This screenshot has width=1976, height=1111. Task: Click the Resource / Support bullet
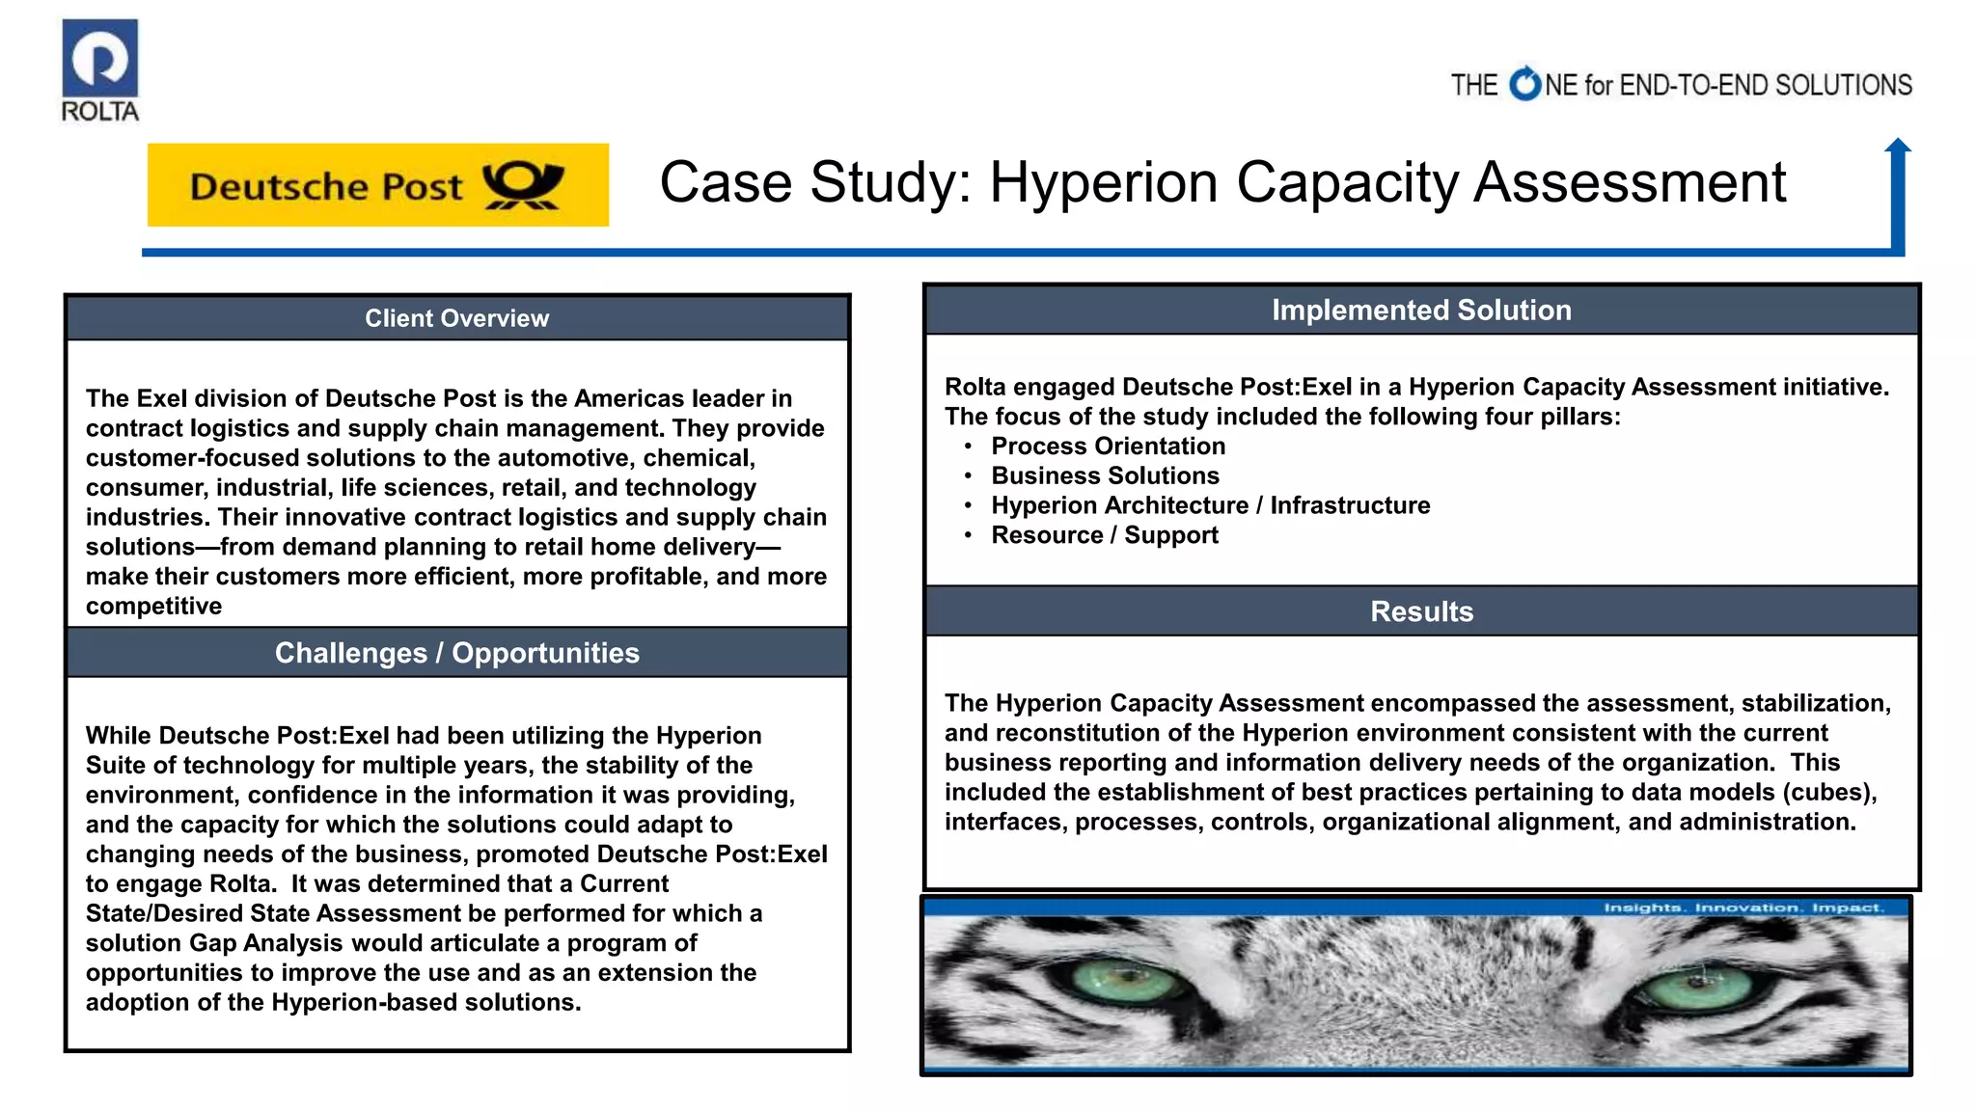pos(1105,535)
